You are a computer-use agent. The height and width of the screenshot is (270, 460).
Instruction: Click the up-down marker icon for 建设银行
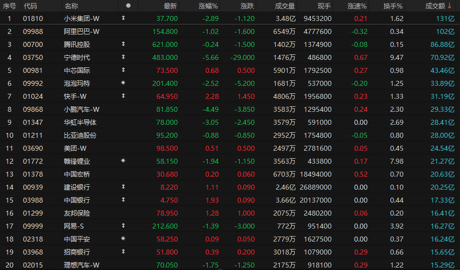point(123,187)
